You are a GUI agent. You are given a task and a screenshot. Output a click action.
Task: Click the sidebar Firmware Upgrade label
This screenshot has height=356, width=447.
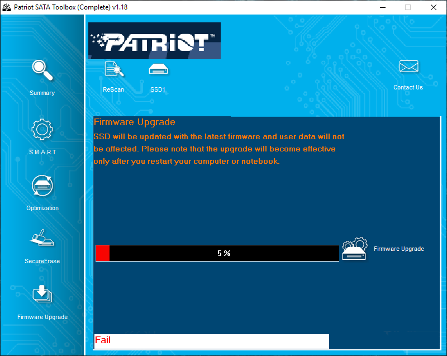42,317
